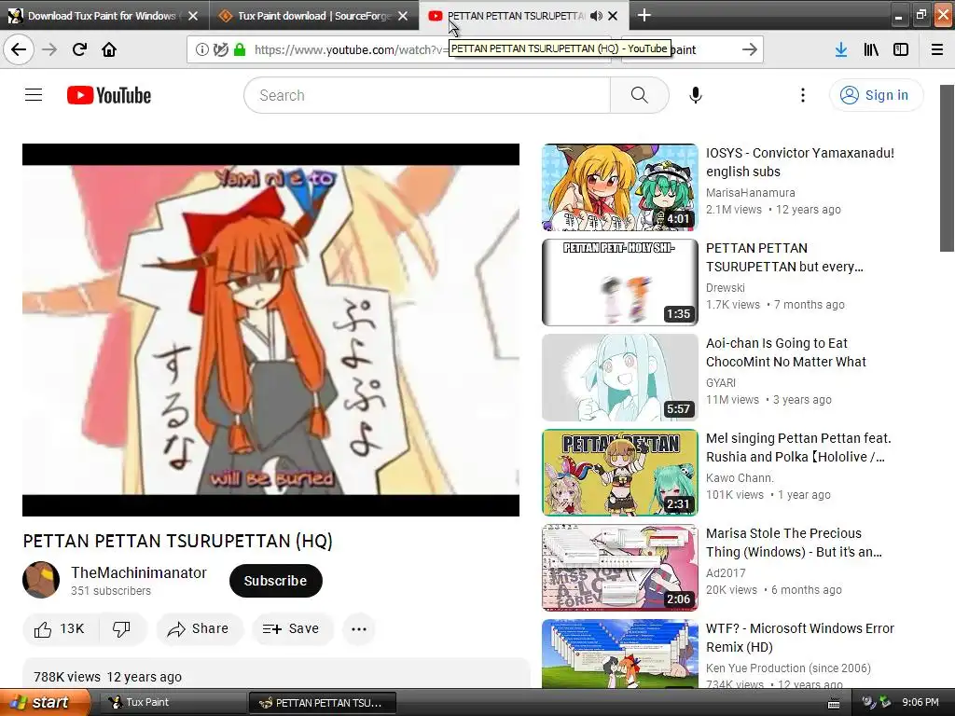Image resolution: width=955 pixels, height=716 pixels.
Task: Click the green padlock security icon
Action: click(x=240, y=49)
